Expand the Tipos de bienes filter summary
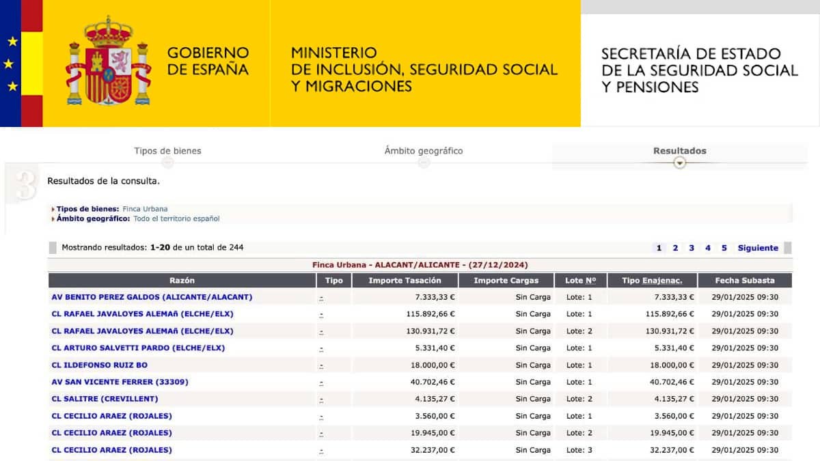The width and height of the screenshot is (820, 461). [89, 208]
